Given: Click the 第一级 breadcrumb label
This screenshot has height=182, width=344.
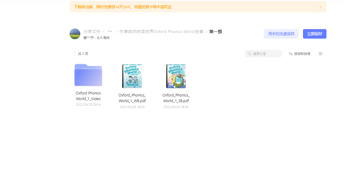Looking at the screenshot, I should click(215, 31).
